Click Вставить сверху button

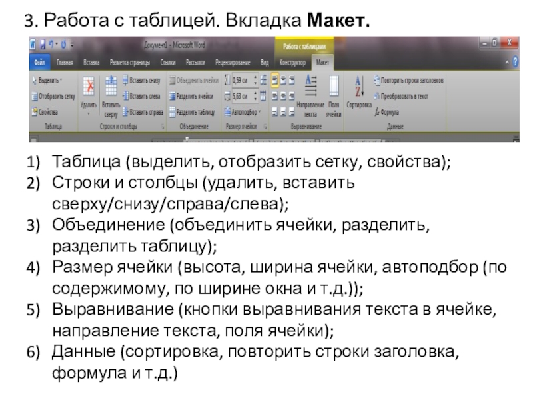(111, 97)
